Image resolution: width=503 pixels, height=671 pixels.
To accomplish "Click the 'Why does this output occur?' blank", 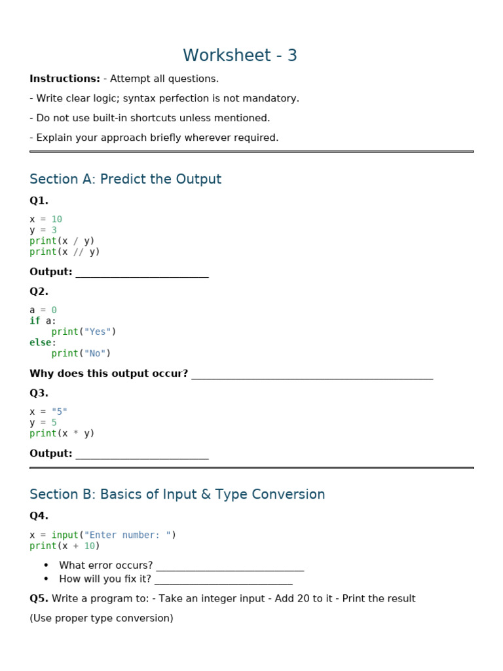I will point(312,374).
